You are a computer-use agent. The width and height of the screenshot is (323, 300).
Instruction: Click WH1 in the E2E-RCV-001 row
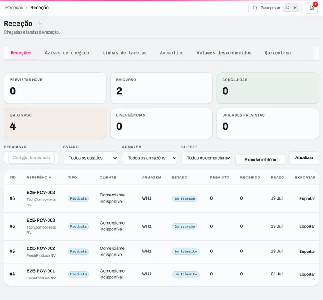(146, 274)
